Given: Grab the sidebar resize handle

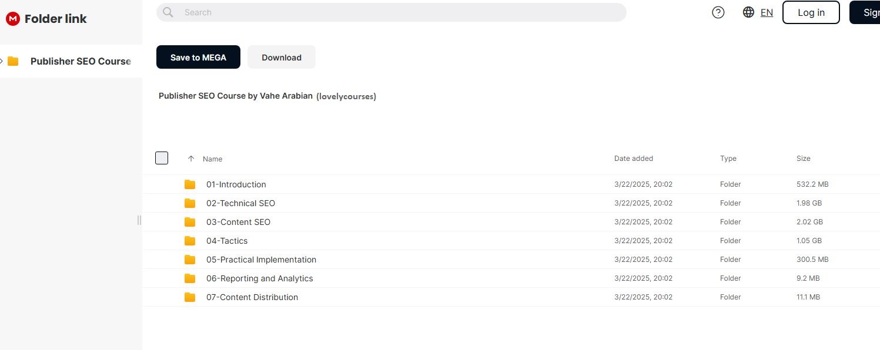Looking at the screenshot, I should 139,220.
